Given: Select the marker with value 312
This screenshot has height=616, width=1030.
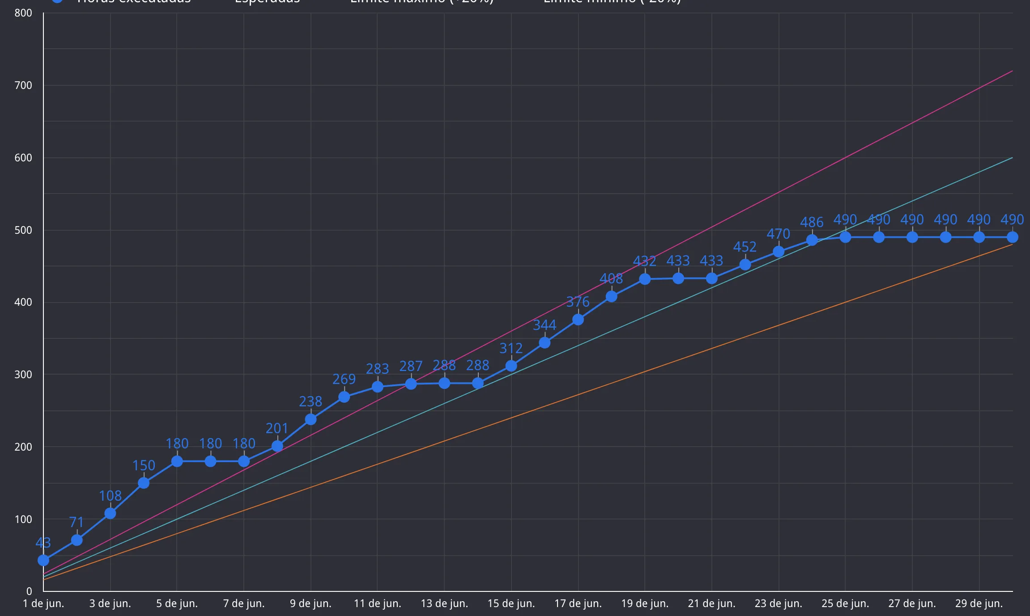Looking at the screenshot, I should point(511,366).
